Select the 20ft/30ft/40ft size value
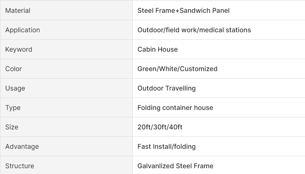Image resolution: width=305 pixels, height=174 pixels. click(160, 127)
